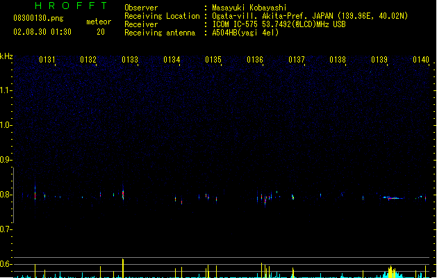The width and height of the screenshot is (437, 278).
Task: Click the meteor label
Action: [x=99, y=22]
